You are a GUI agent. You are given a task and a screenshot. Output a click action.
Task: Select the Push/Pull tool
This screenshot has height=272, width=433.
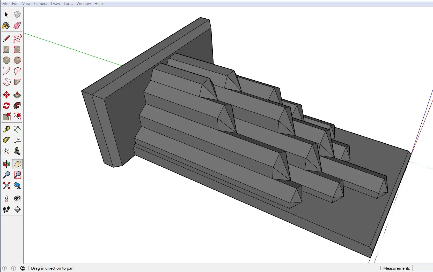tap(17, 95)
